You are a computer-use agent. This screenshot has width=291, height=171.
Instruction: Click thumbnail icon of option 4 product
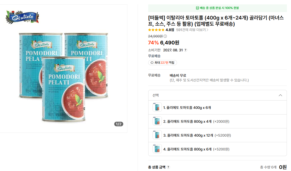click(x=157, y=149)
